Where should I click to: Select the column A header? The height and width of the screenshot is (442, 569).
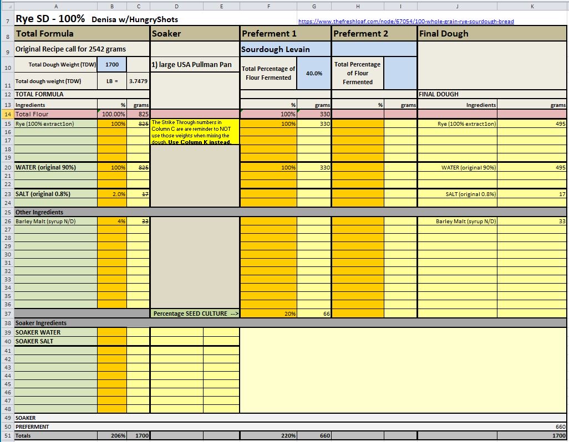coord(55,6)
